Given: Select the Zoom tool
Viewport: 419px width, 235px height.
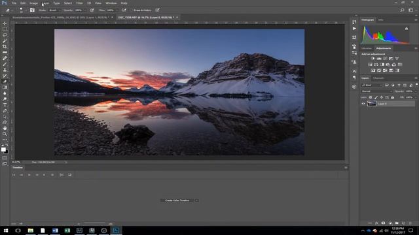Looking at the screenshot, I should (5, 134).
